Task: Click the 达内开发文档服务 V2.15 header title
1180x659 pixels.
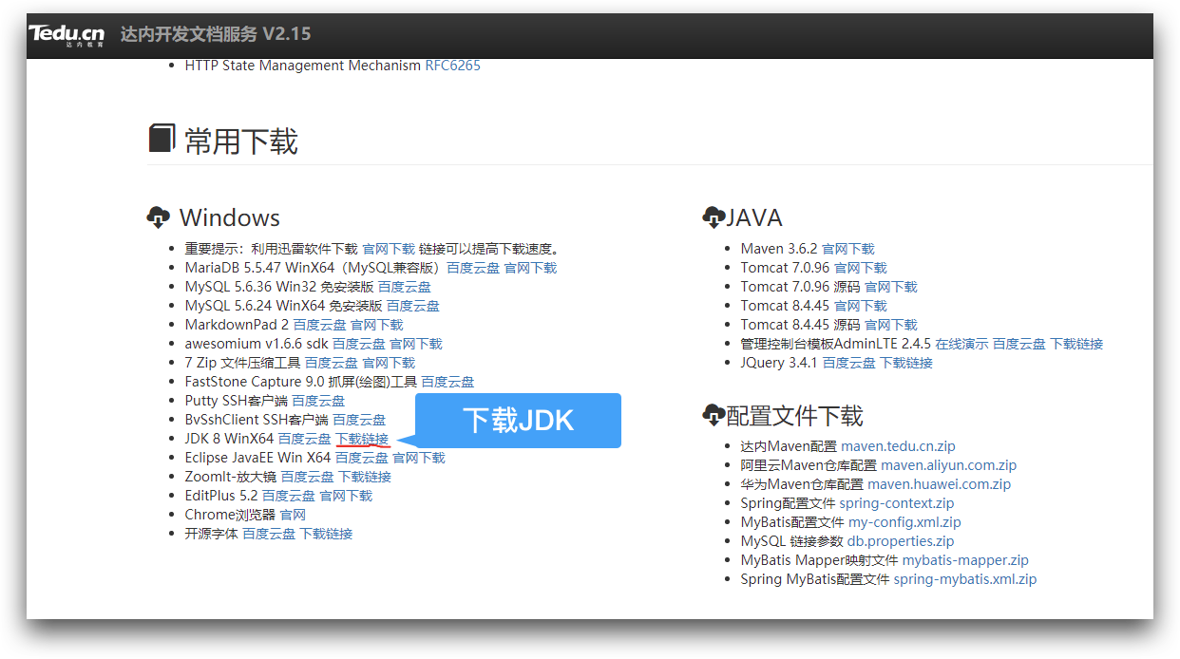Action: (x=216, y=34)
